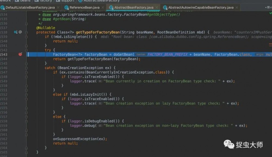
Task: Click mbd.isLazyInit() on line 1552
Action: (x=89, y=94)
